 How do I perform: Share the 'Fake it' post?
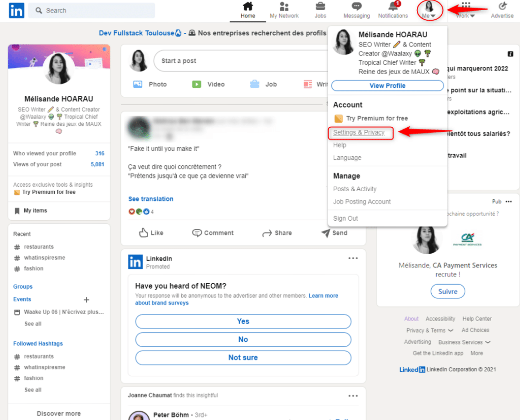coord(277,232)
